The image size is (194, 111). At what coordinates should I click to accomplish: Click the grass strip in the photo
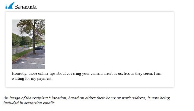pyautogui.click(x=20, y=55)
